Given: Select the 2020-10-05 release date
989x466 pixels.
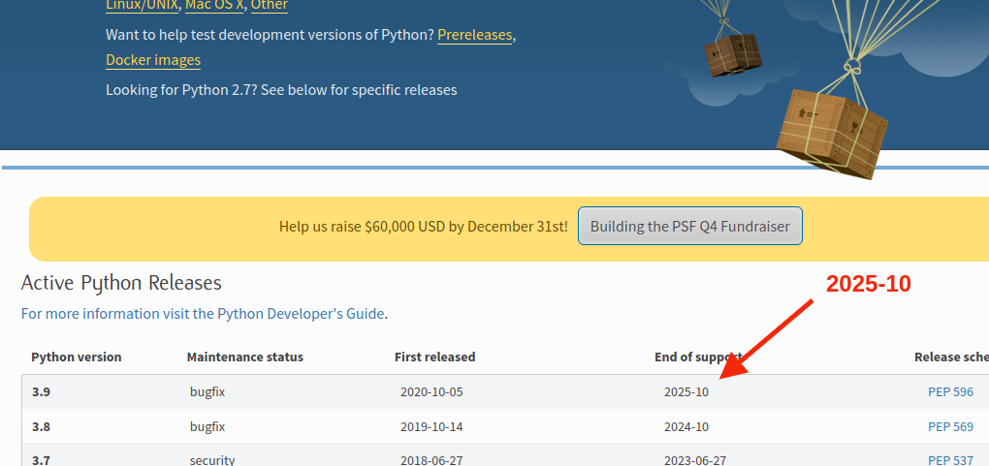Looking at the screenshot, I should (431, 391).
